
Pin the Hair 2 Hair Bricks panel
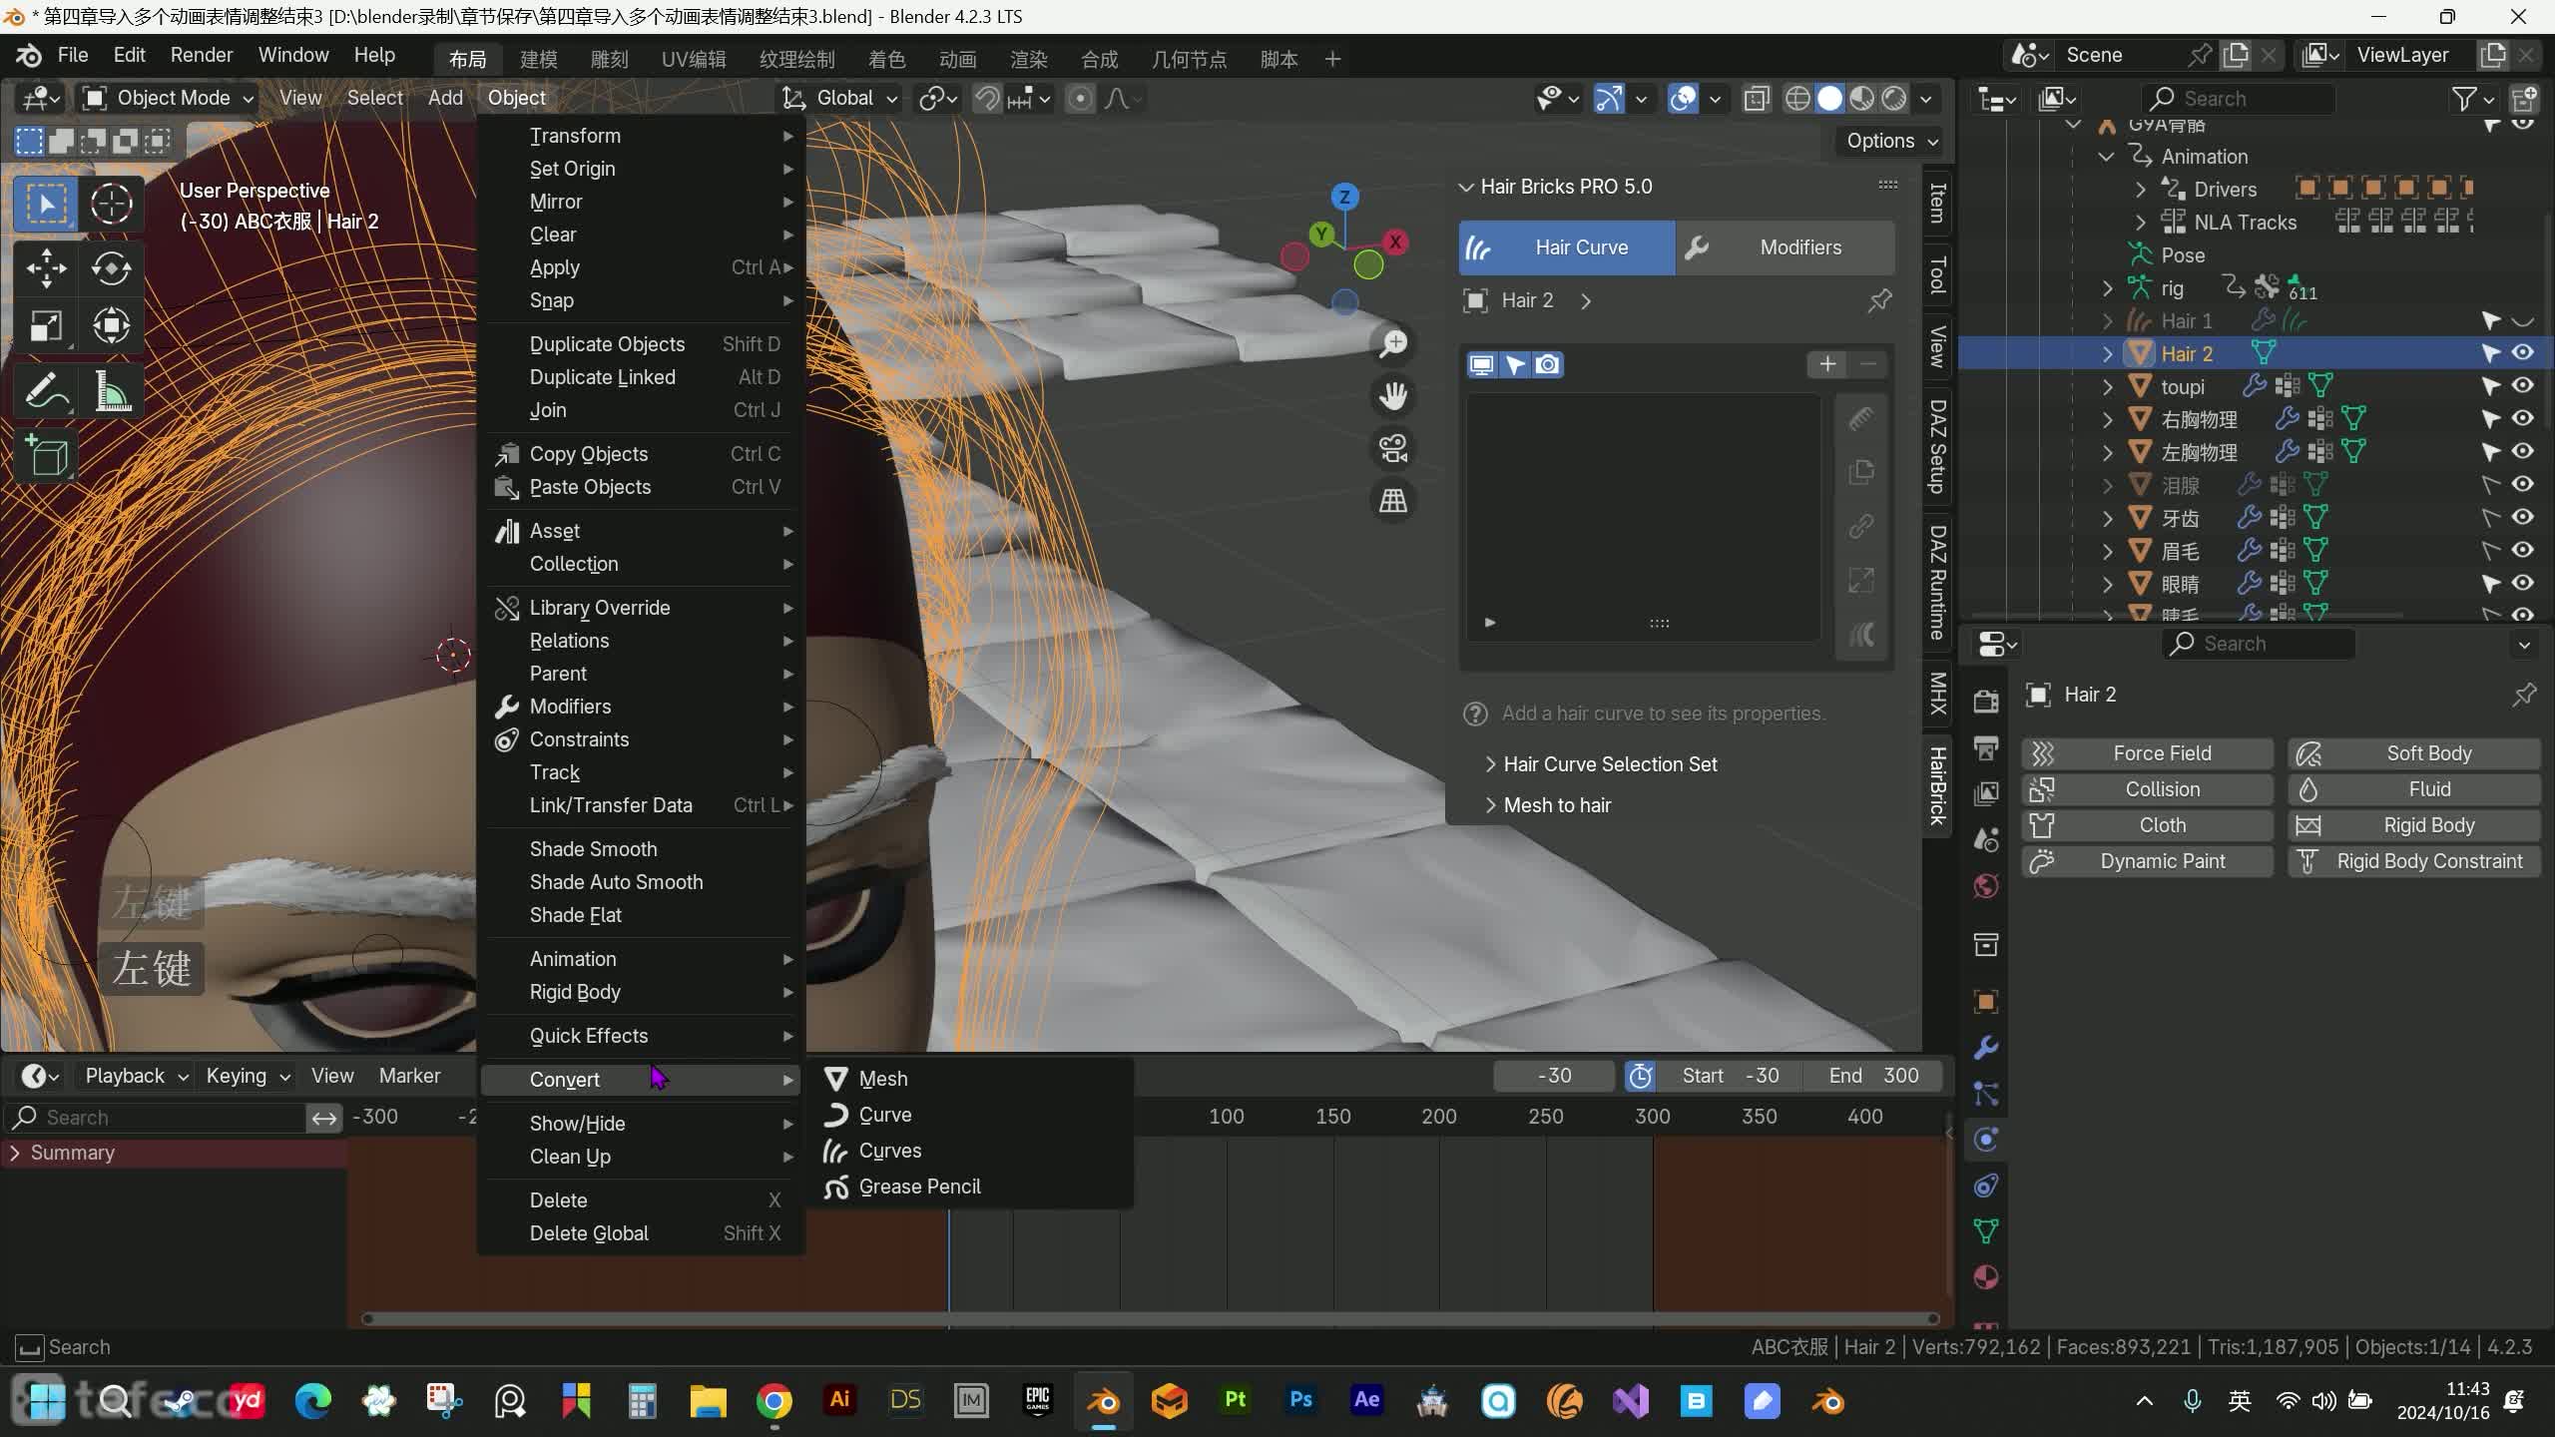1880,300
